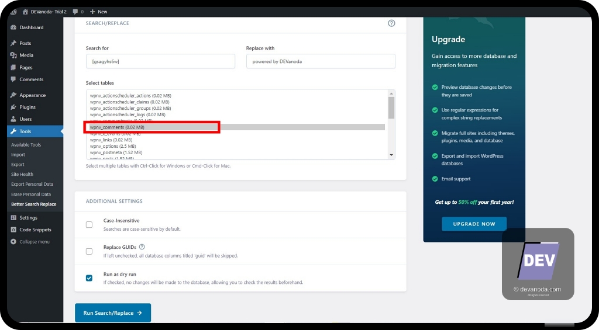The width and height of the screenshot is (599, 330).
Task: Click the WordPress logo icon
Action: (x=14, y=12)
